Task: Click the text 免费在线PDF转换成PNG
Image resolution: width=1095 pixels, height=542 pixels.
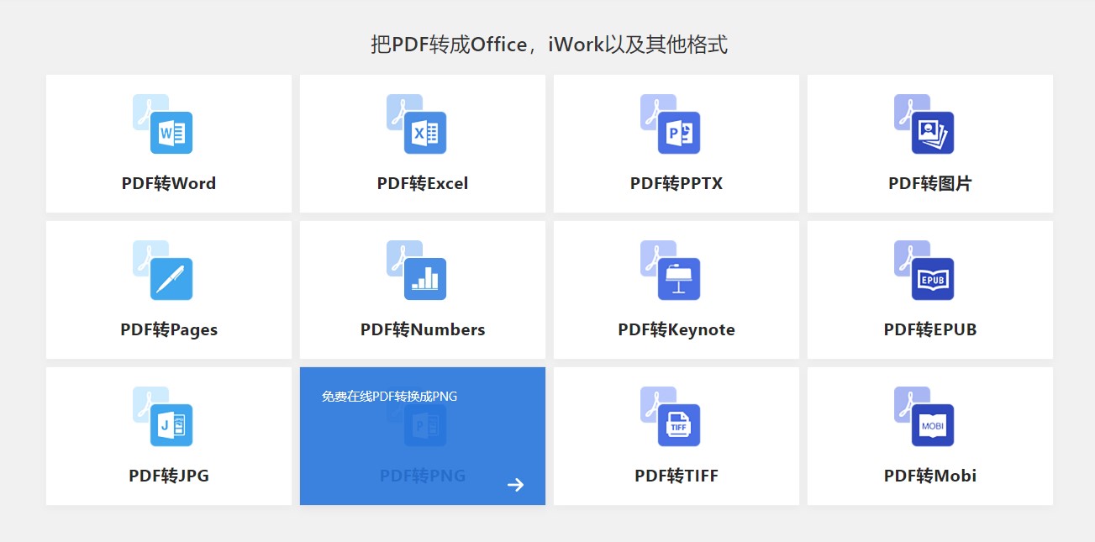Action: click(389, 396)
